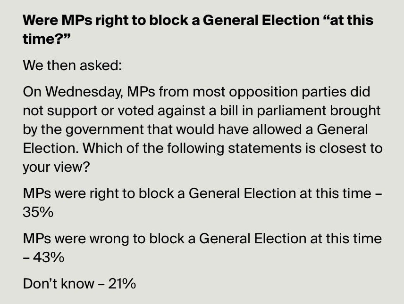Click the word 'government' in the paragraph
The image size is (404, 304).
click(x=104, y=130)
